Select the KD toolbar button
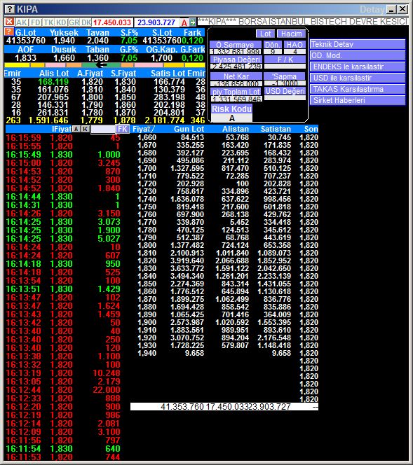 tap(62, 22)
